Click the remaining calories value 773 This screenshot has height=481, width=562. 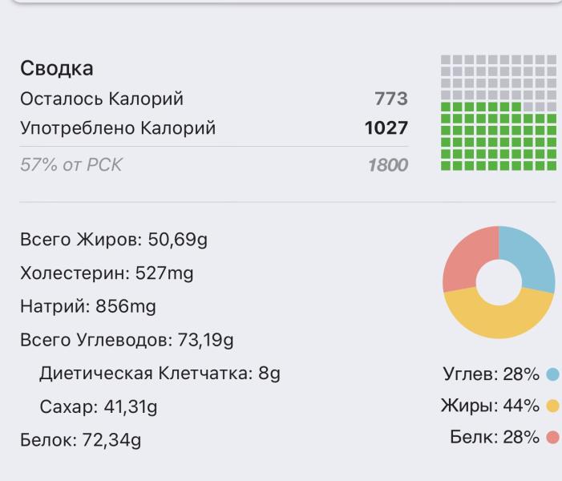(390, 99)
